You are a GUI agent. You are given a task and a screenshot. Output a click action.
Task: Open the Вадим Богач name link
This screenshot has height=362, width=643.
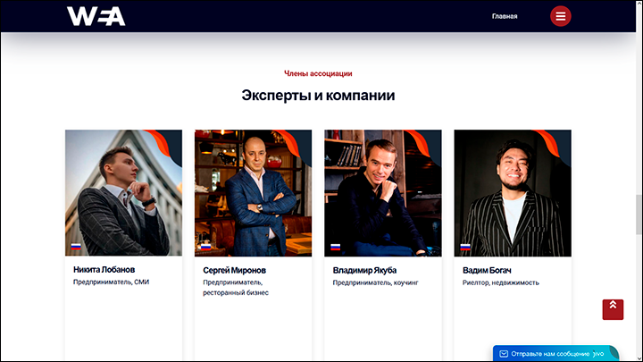[x=487, y=271]
